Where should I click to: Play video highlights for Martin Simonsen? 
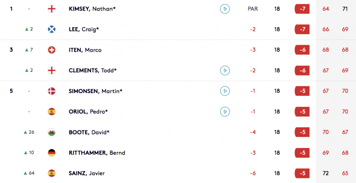225,91
